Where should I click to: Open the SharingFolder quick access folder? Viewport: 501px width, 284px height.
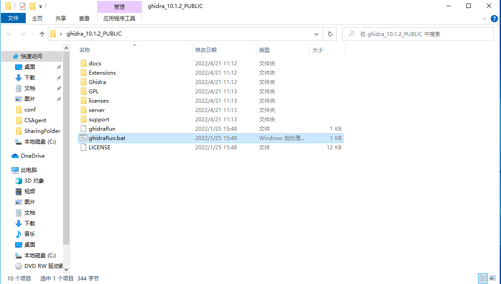point(38,131)
